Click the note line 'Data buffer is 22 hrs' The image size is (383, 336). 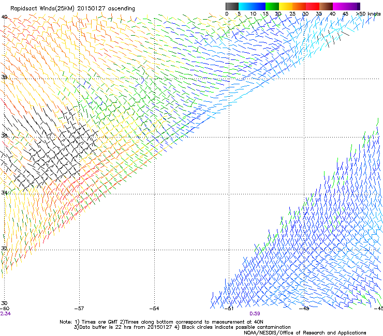coord(182,327)
